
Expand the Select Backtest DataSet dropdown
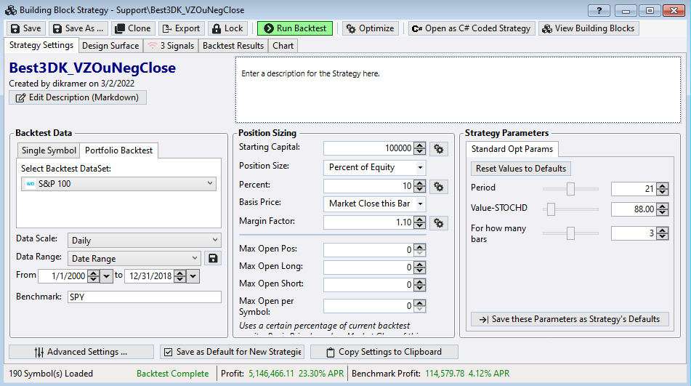tap(119, 184)
